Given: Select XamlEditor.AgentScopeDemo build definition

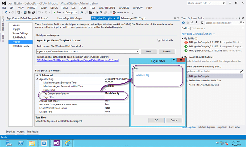Looking at the screenshot, I should (x=204, y=85).
